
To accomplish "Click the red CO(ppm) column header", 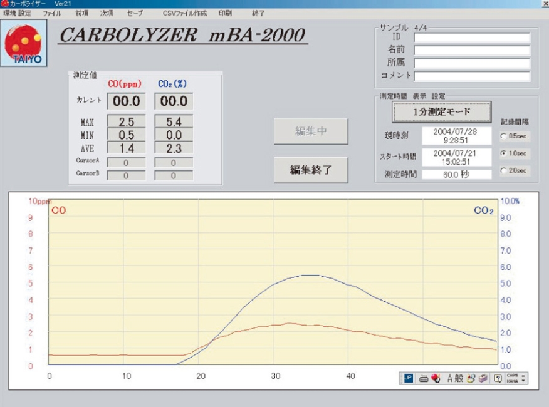I will point(125,84).
